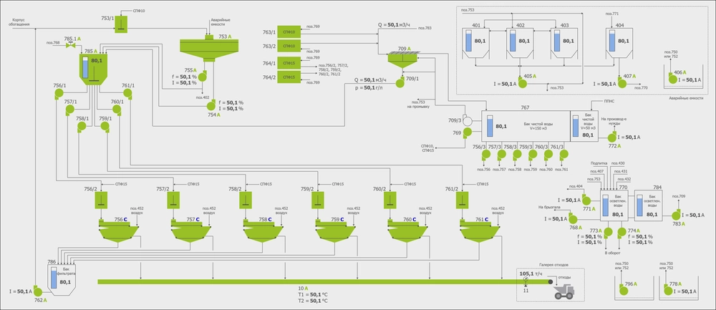This screenshot has width=716, height=310.
Task: Click the valve 785.1 symbol
Action: coord(70,44)
